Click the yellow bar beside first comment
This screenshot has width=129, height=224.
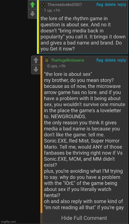point(38,27)
